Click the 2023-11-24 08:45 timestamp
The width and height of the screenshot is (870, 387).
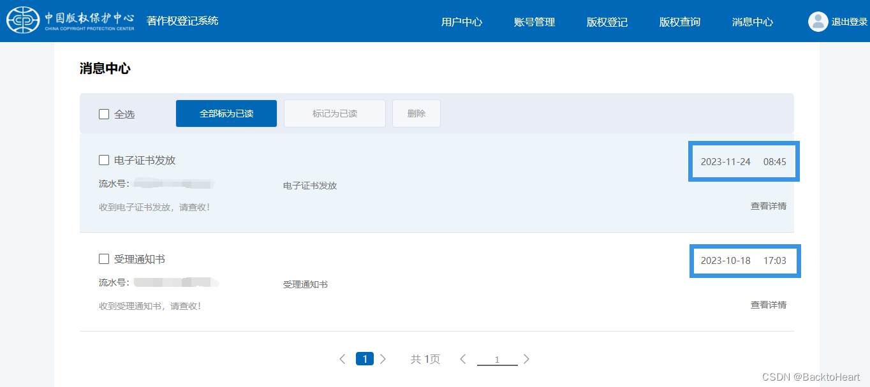744,161
